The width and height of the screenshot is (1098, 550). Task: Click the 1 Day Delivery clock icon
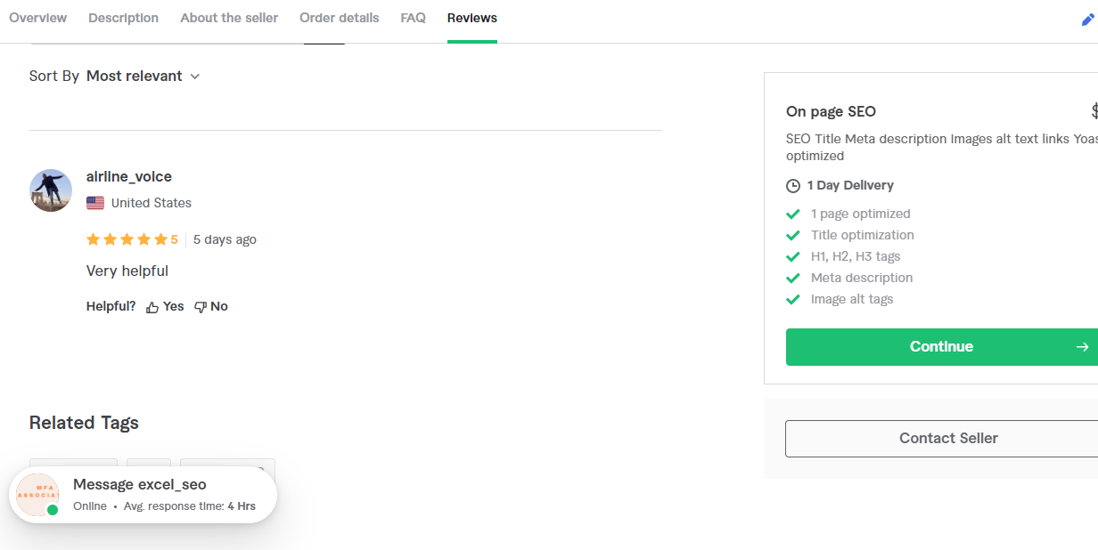coord(793,186)
